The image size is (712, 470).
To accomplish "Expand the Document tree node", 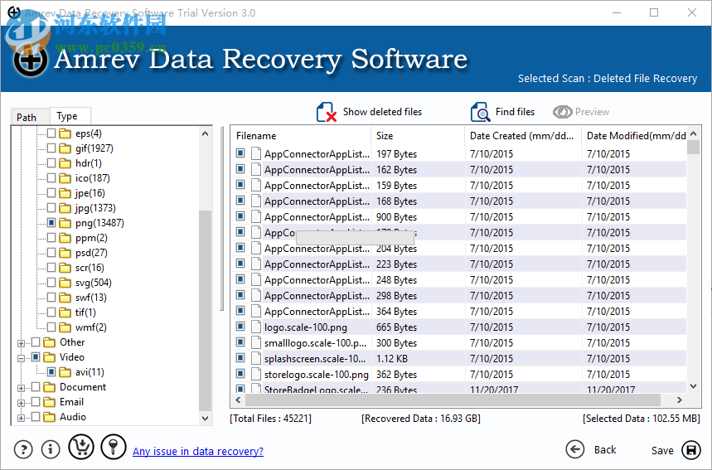I will coord(21,389).
